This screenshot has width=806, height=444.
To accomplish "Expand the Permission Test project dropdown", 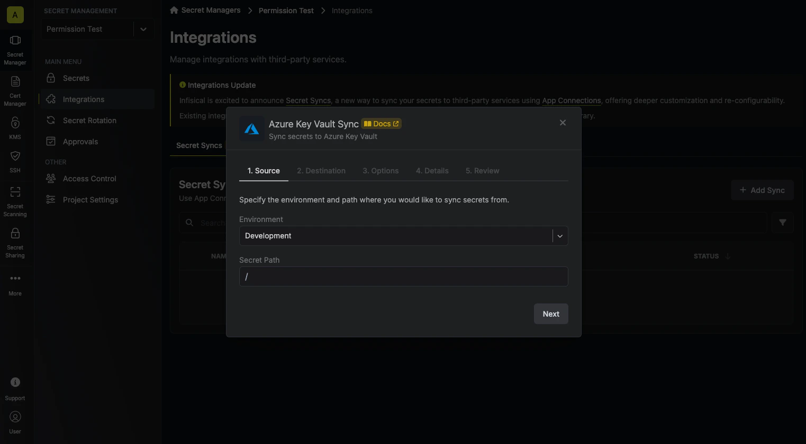I will point(143,29).
